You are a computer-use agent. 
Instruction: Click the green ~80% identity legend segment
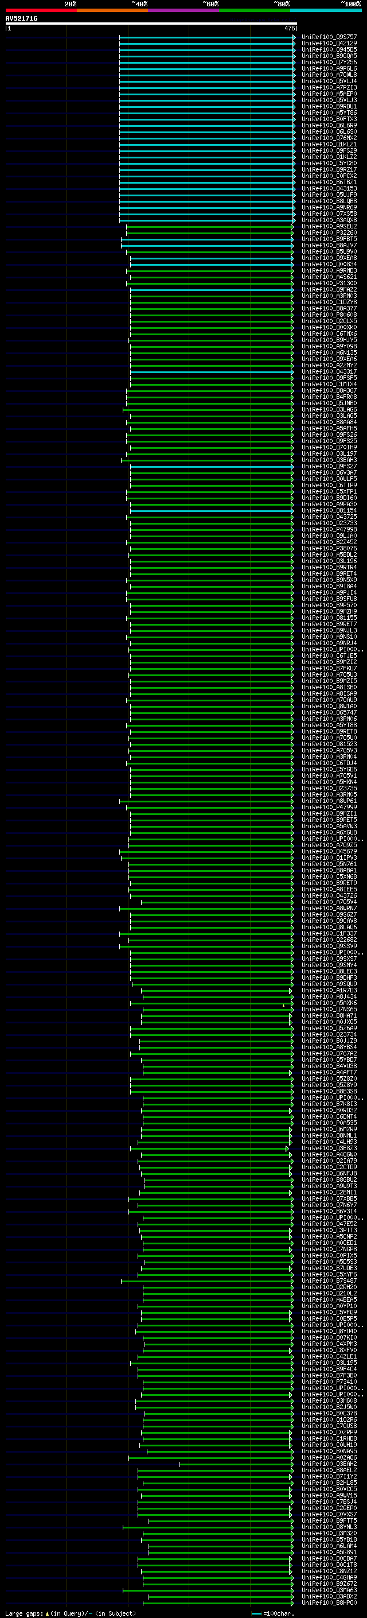255,10
